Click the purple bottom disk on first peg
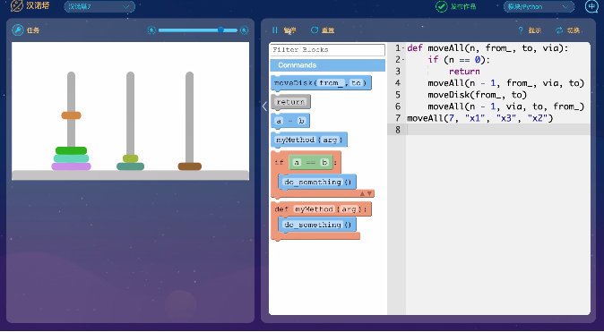 tap(72, 166)
